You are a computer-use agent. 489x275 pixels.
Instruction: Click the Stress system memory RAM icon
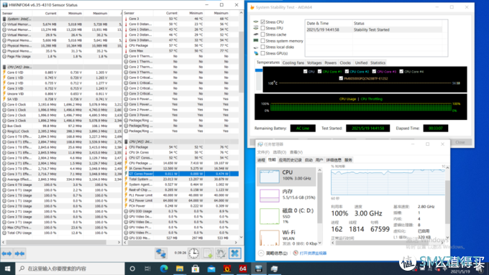tap(256, 41)
